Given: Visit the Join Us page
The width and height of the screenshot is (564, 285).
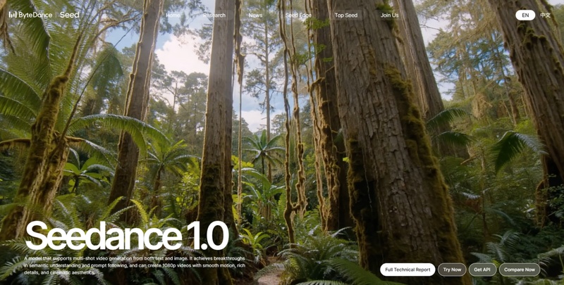Looking at the screenshot, I should point(389,15).
